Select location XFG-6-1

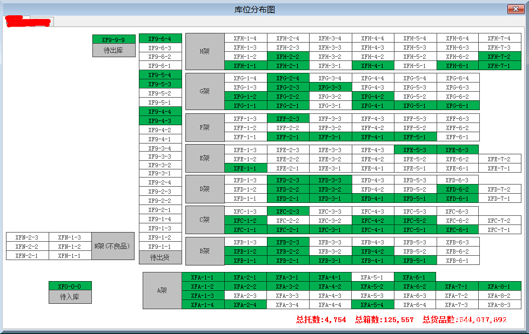click(458, 106)
